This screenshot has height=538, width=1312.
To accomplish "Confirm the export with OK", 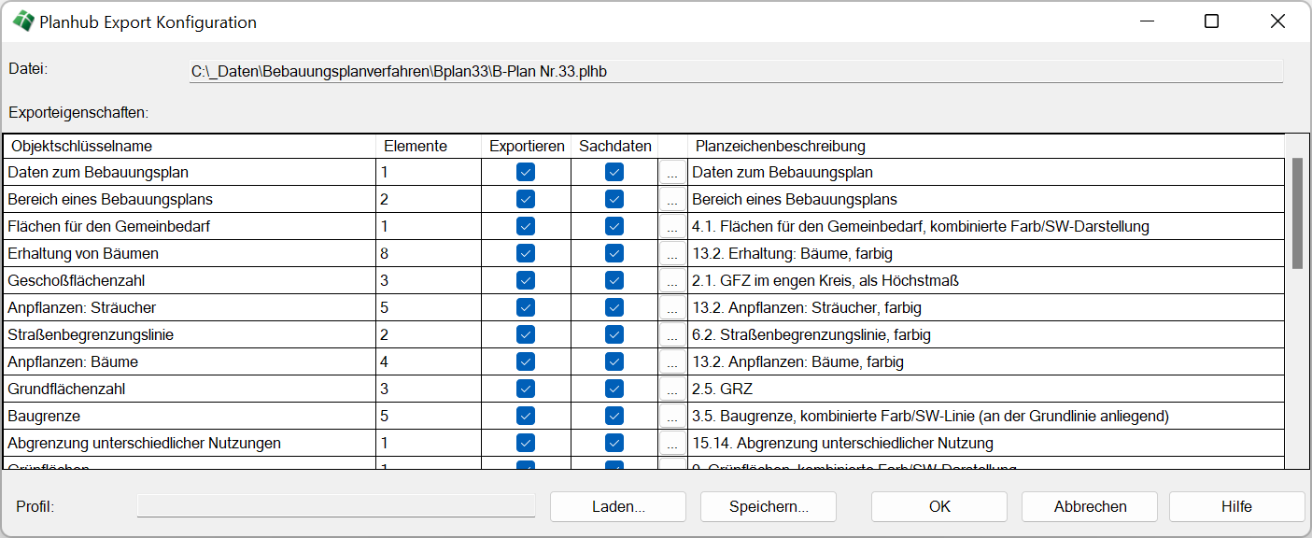I will click(938, 506).
